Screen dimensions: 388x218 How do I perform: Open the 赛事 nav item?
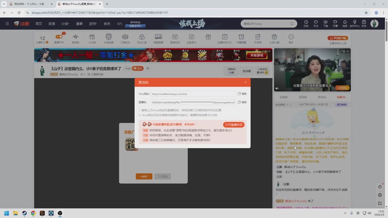click(x=80, y=24)
